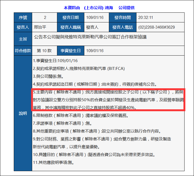Click the '說明' header cell
194x176 pixels.
click(x=23, y=113)
